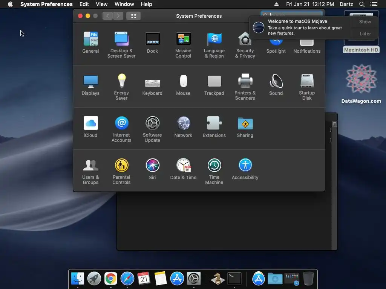Open Accessibility preferences
Screen dimensions: 386x289
[245, 169]
